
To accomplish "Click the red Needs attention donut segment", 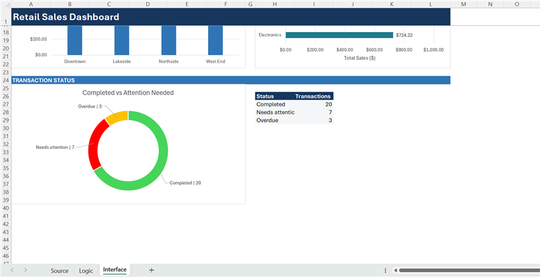I will [94, 144].
